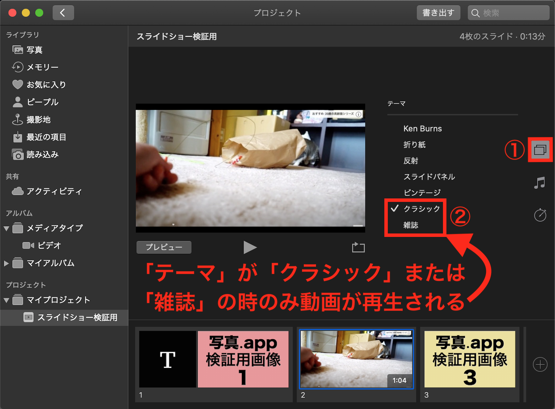Collapse the マイプロジェクト disclosure triangle

tap(6, 300)
